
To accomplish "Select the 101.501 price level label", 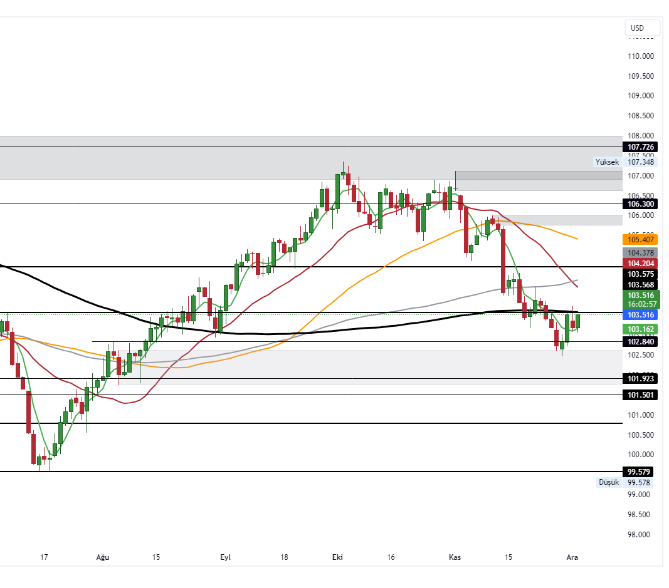I will (x=640, y=395).
